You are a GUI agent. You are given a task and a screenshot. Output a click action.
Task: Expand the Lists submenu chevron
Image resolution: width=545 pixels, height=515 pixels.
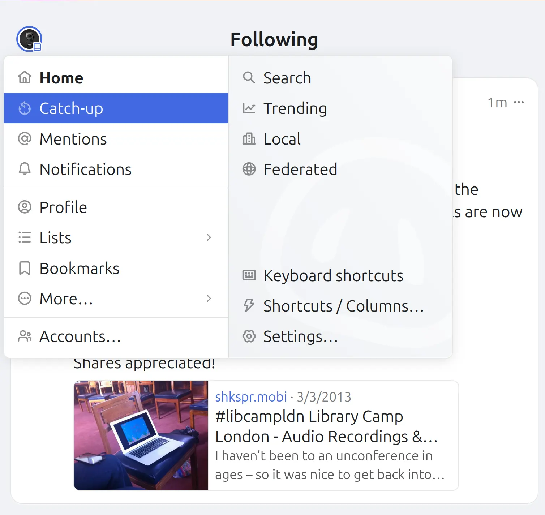point(209,237)
